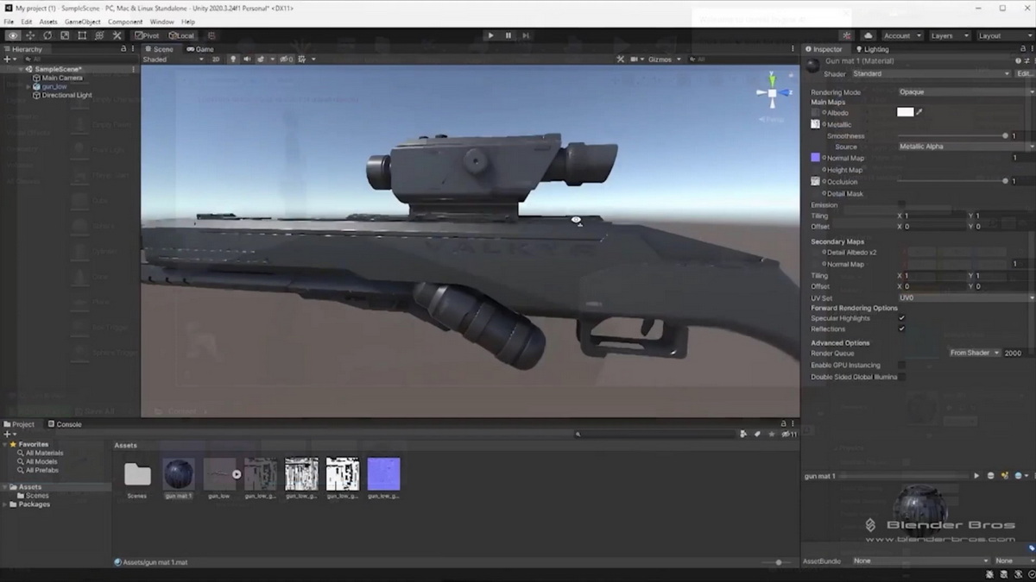The height and width of the screenshot is (582, 1036).
Task: Click the shader Edit button
Action: (1024, 73)
